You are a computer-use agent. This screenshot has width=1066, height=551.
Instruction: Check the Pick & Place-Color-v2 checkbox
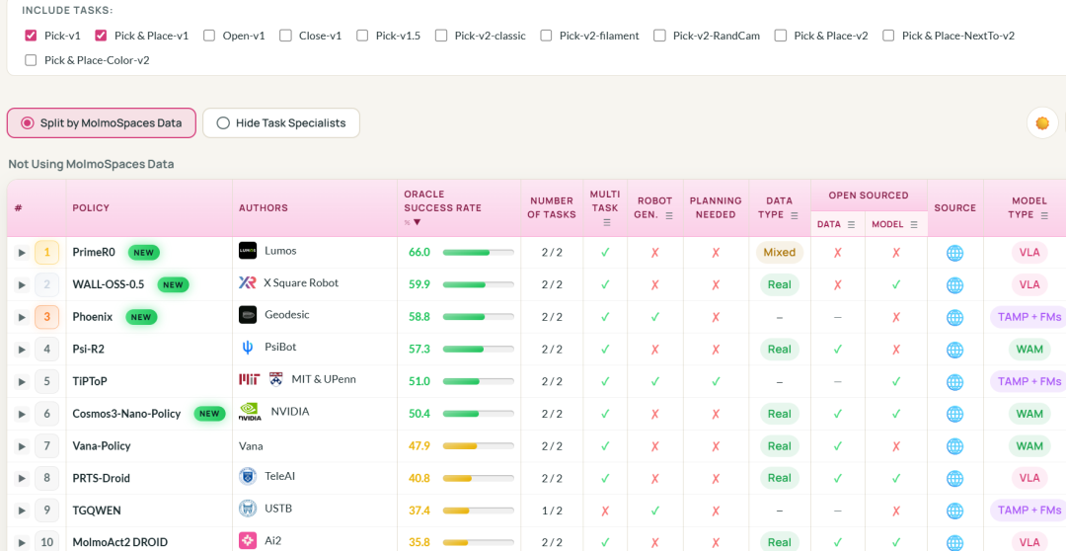(x=31, y=60)
